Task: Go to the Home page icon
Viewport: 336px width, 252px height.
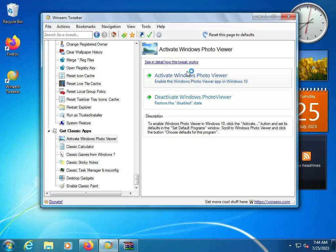Action: click(x=114, y=34)
